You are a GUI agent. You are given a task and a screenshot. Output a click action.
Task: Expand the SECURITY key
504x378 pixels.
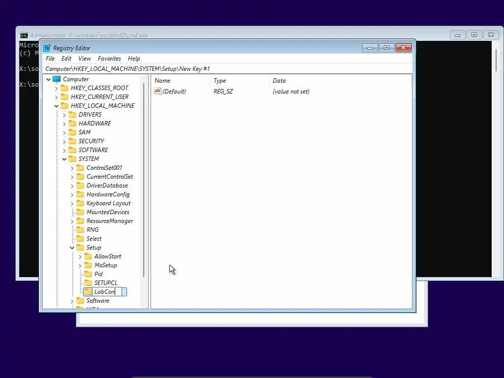(x=64, y=141)
